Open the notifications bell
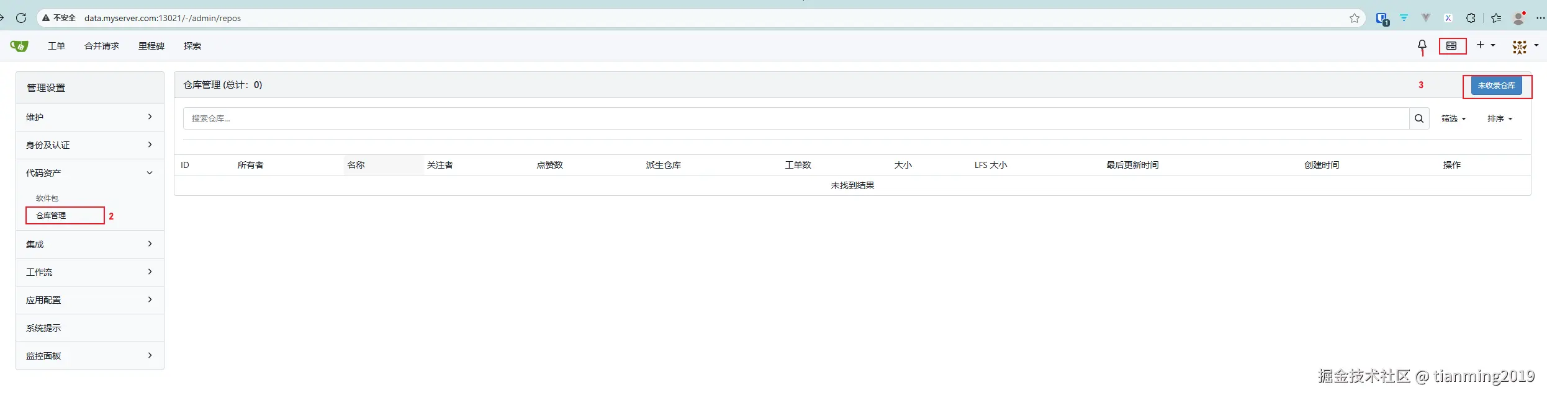This screenshot has height=398, width=1547. pyautogui.click(x=1422, y=45)
